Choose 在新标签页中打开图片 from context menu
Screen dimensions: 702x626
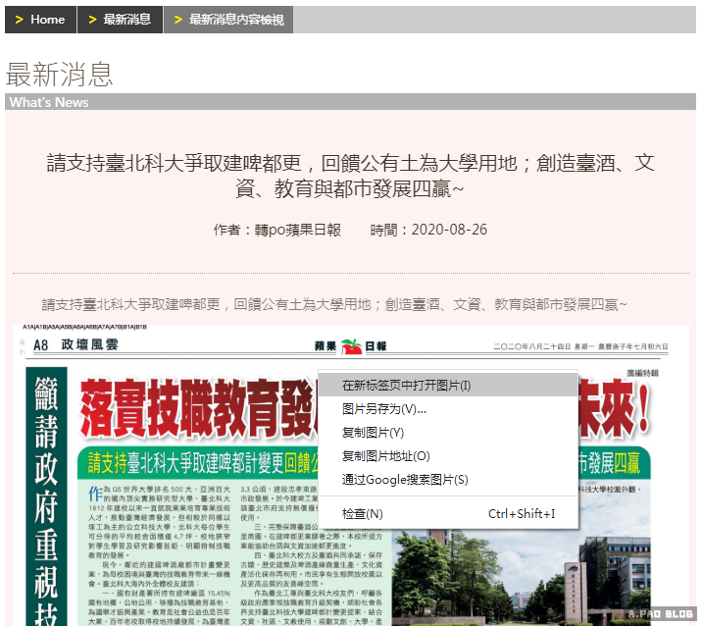point(406,385)
